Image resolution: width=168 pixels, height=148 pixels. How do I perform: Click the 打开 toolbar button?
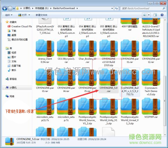23,15
